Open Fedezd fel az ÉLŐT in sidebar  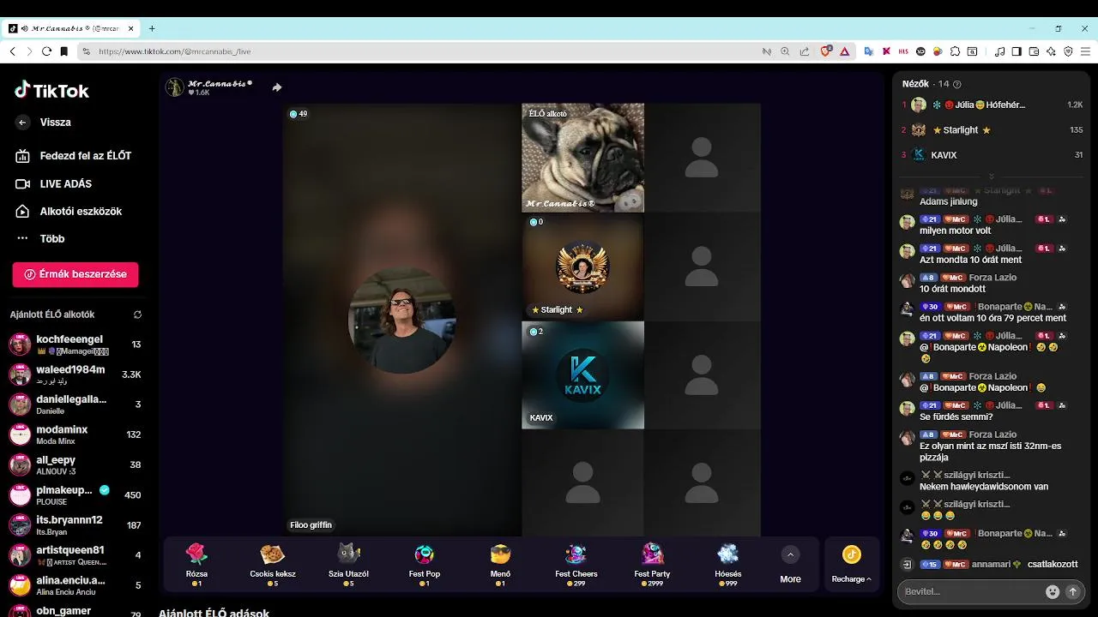pos(73,156)
